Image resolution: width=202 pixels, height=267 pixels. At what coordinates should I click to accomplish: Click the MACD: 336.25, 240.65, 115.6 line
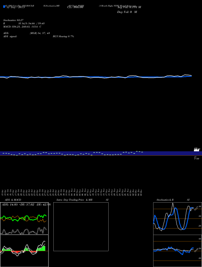(22, 27)
